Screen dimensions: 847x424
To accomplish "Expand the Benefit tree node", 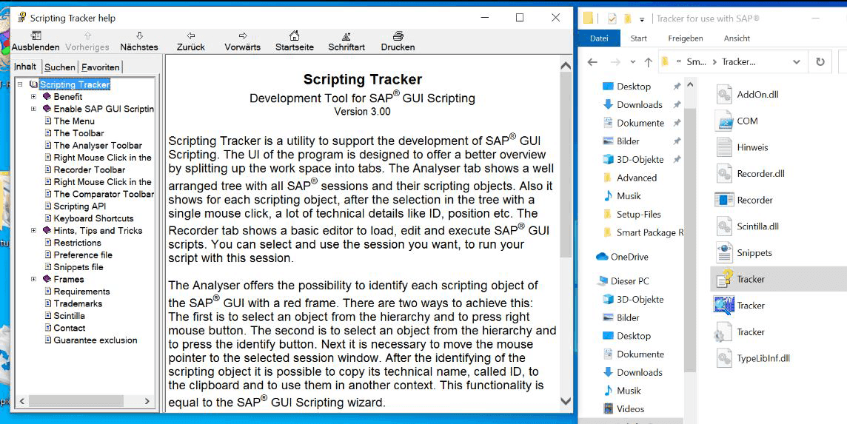I will (x=33, y=97).
